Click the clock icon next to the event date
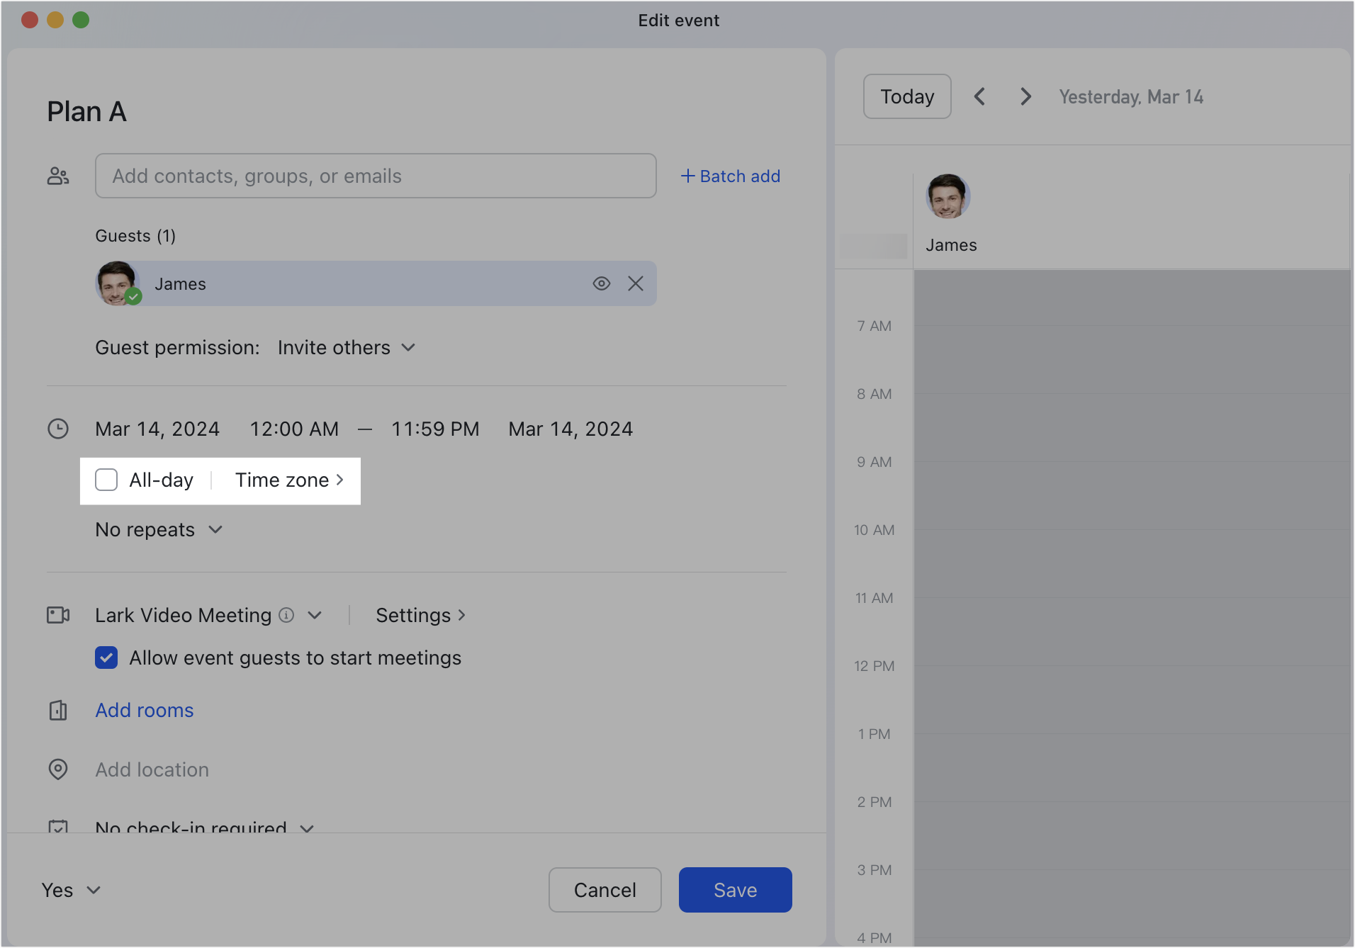The height and width of the screenshot is (948, 1355). tap(58, 429)
